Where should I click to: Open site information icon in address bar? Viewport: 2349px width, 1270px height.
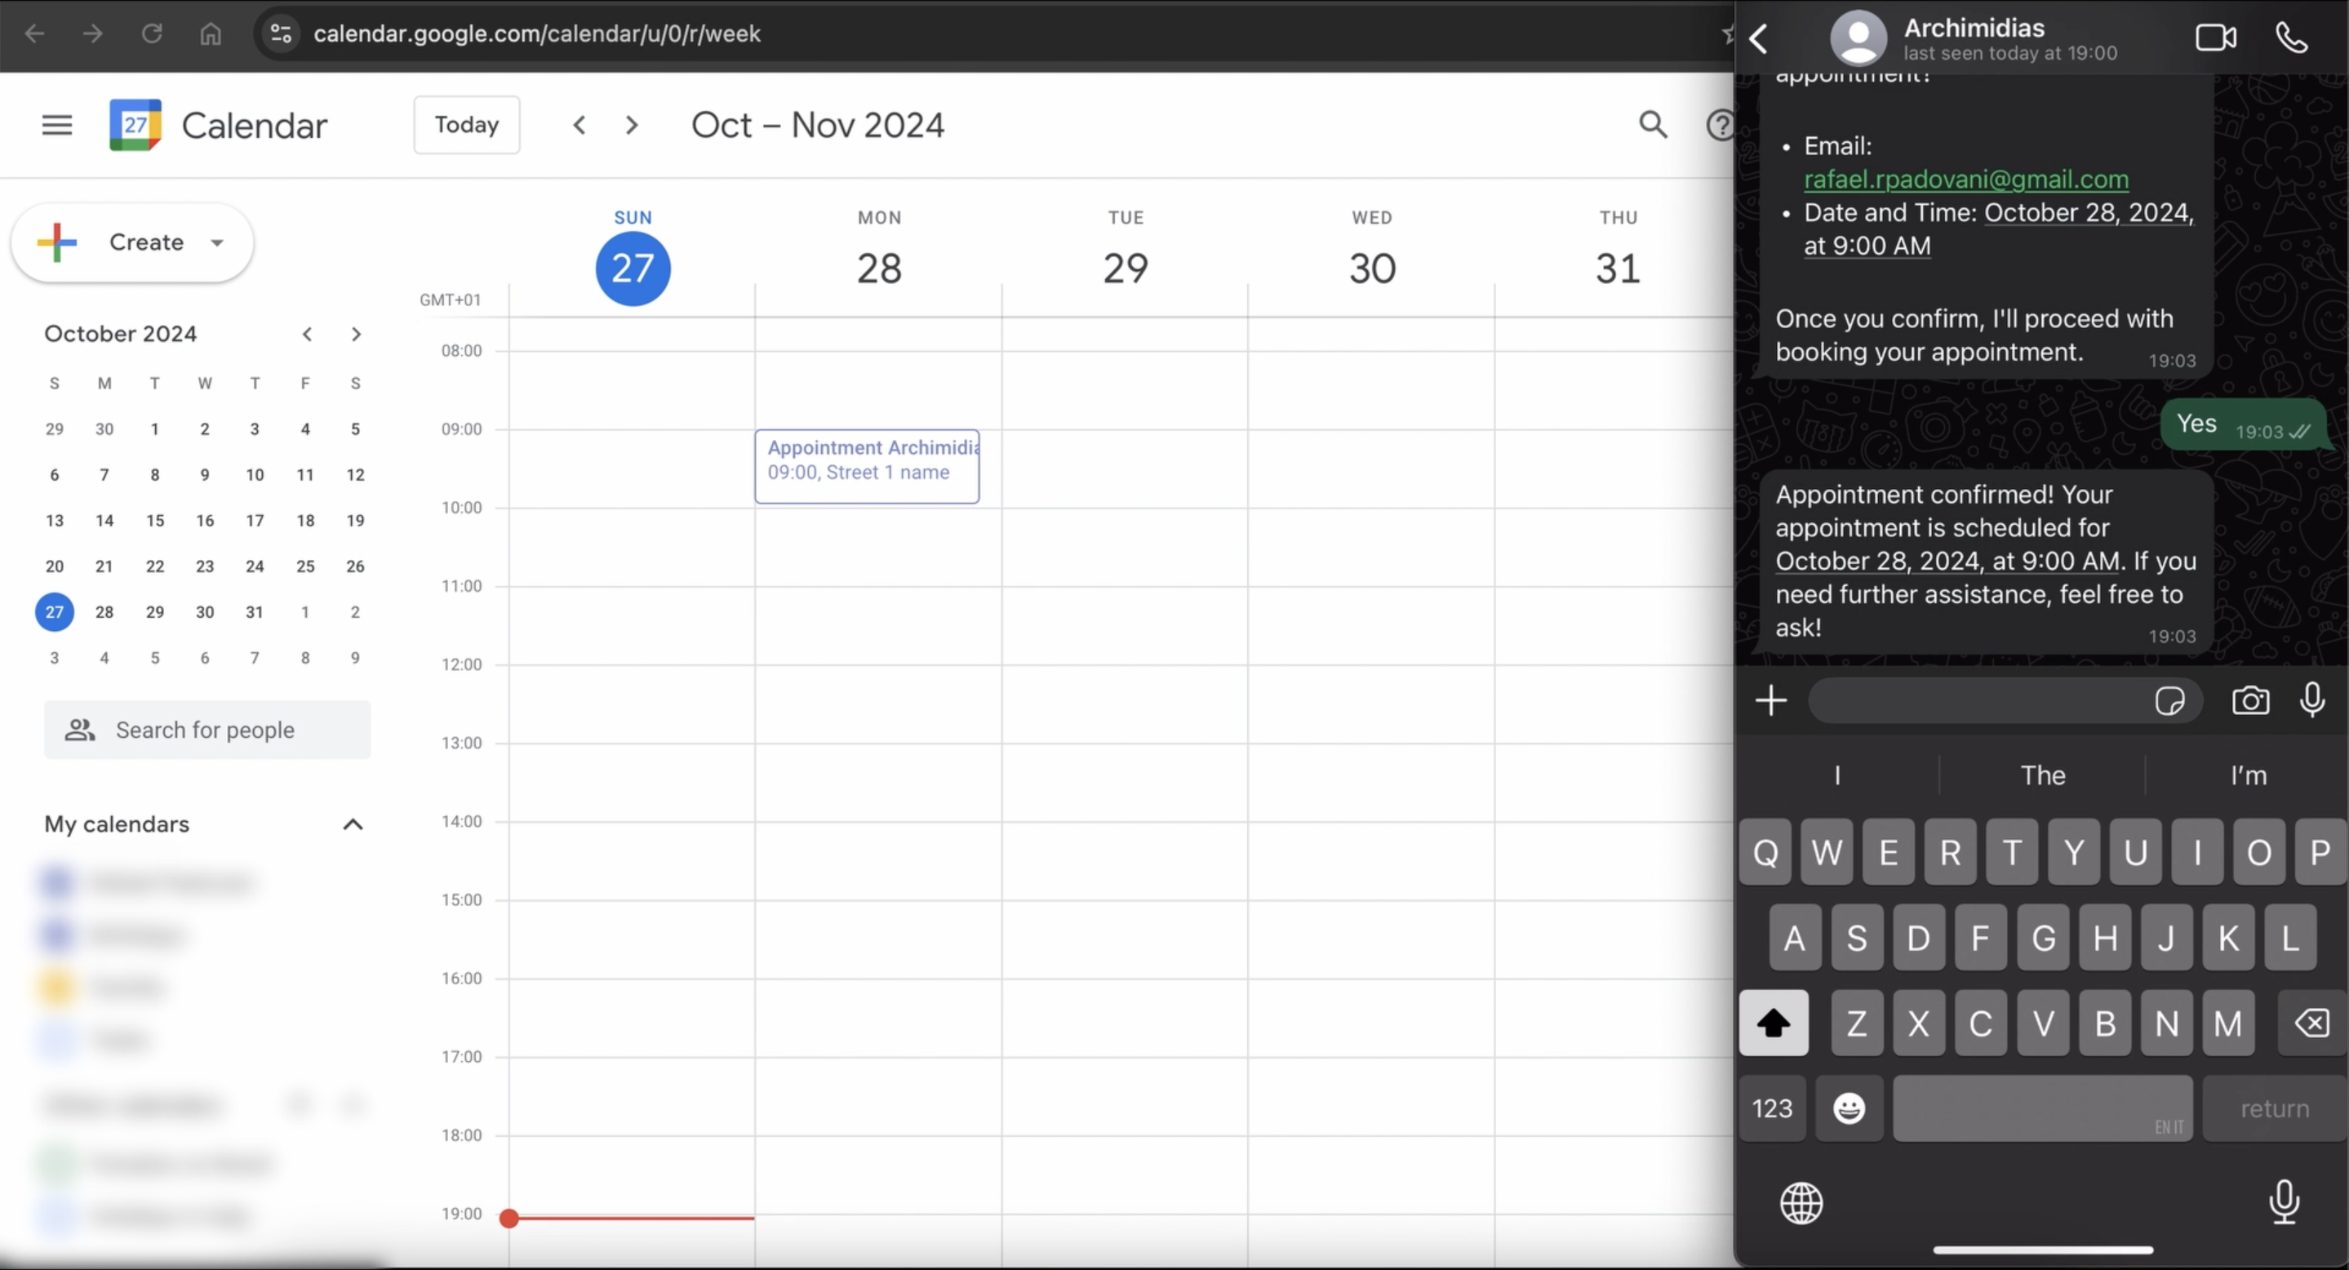(x=281, y=33)
